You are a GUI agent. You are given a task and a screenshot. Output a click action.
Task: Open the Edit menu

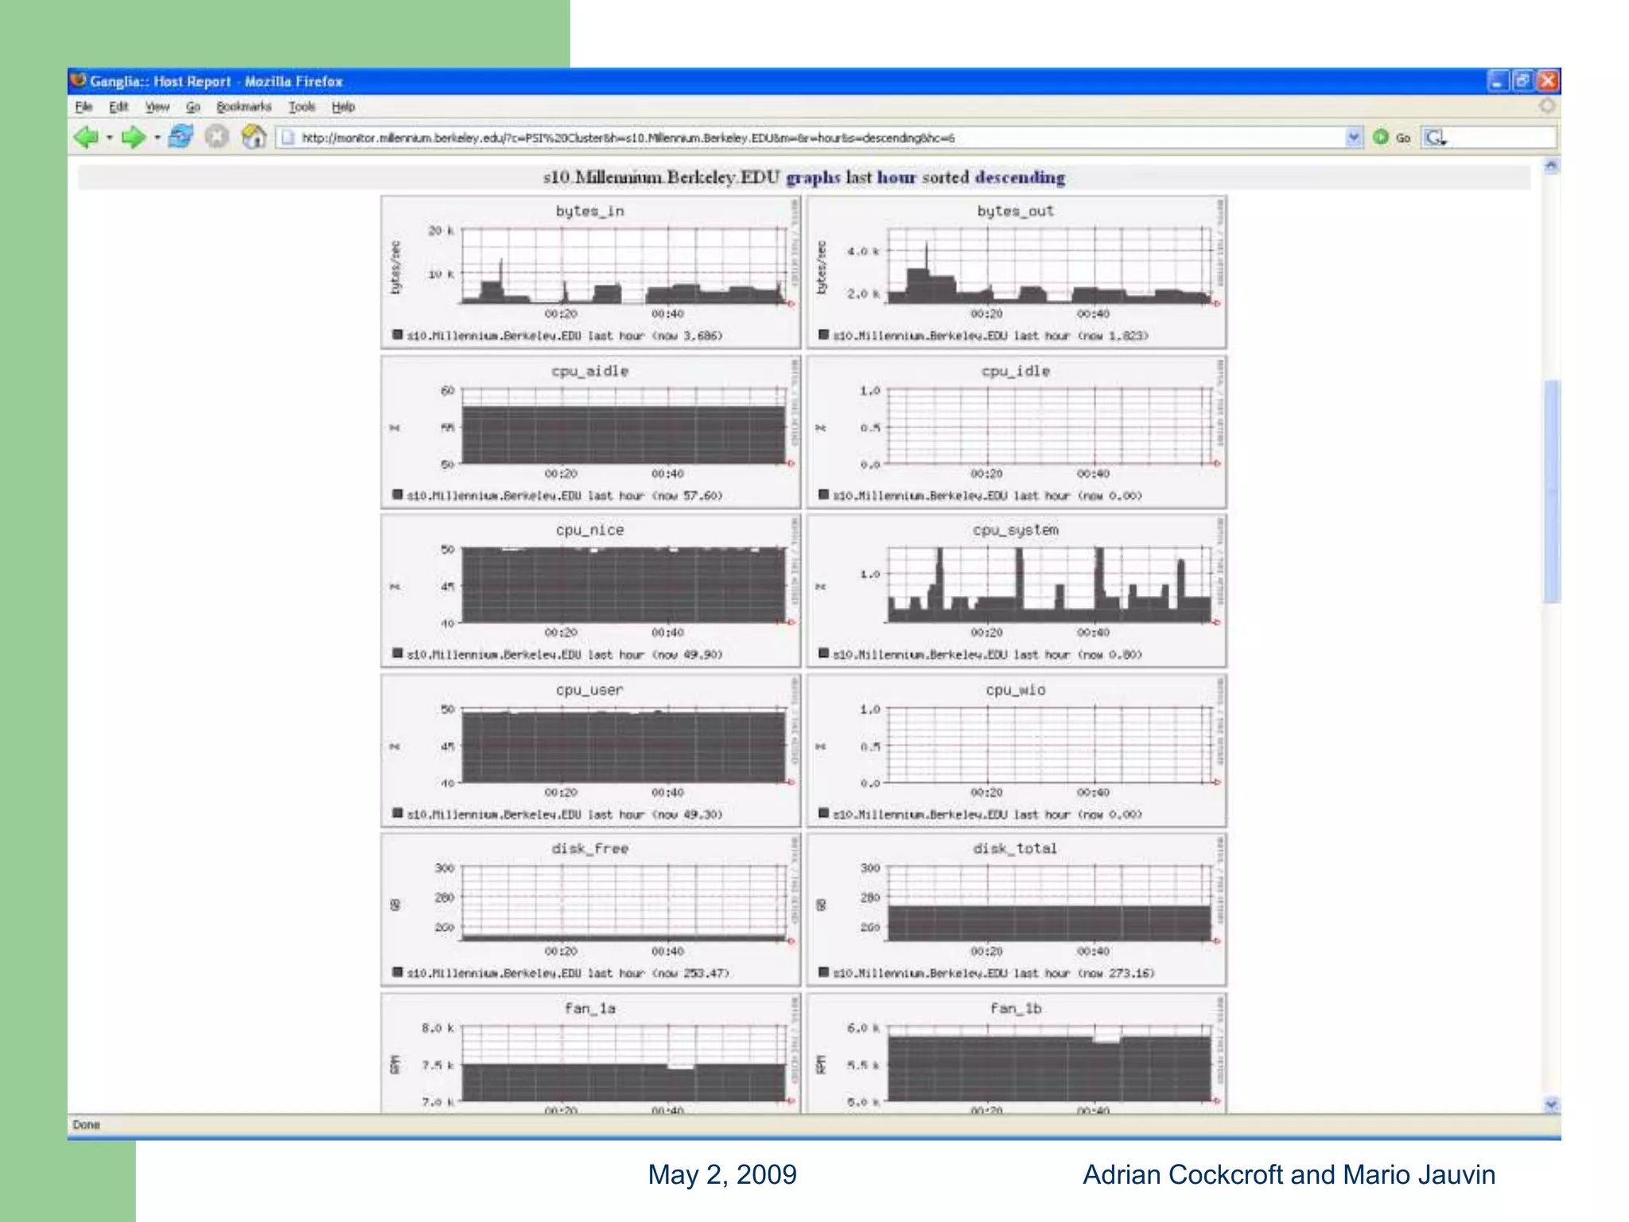click(119, 107)
